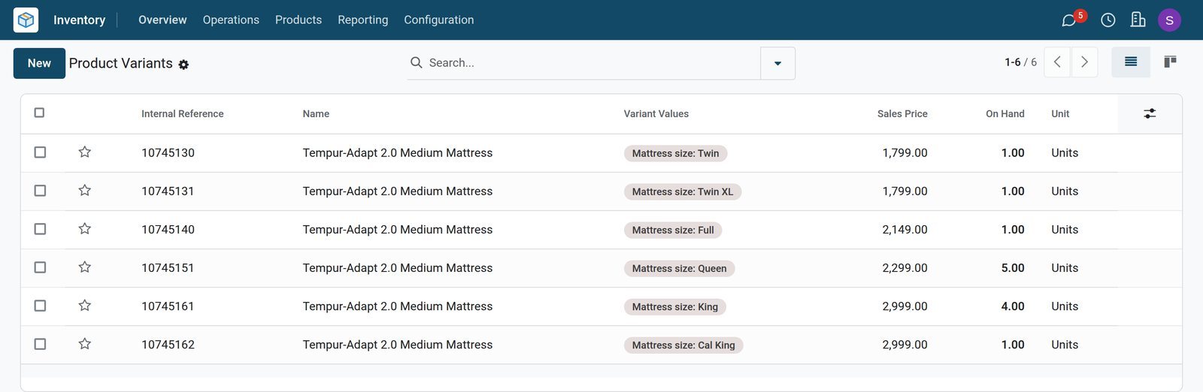
Task: Click the 4.00 on hand value
Action: [1013, 306]
